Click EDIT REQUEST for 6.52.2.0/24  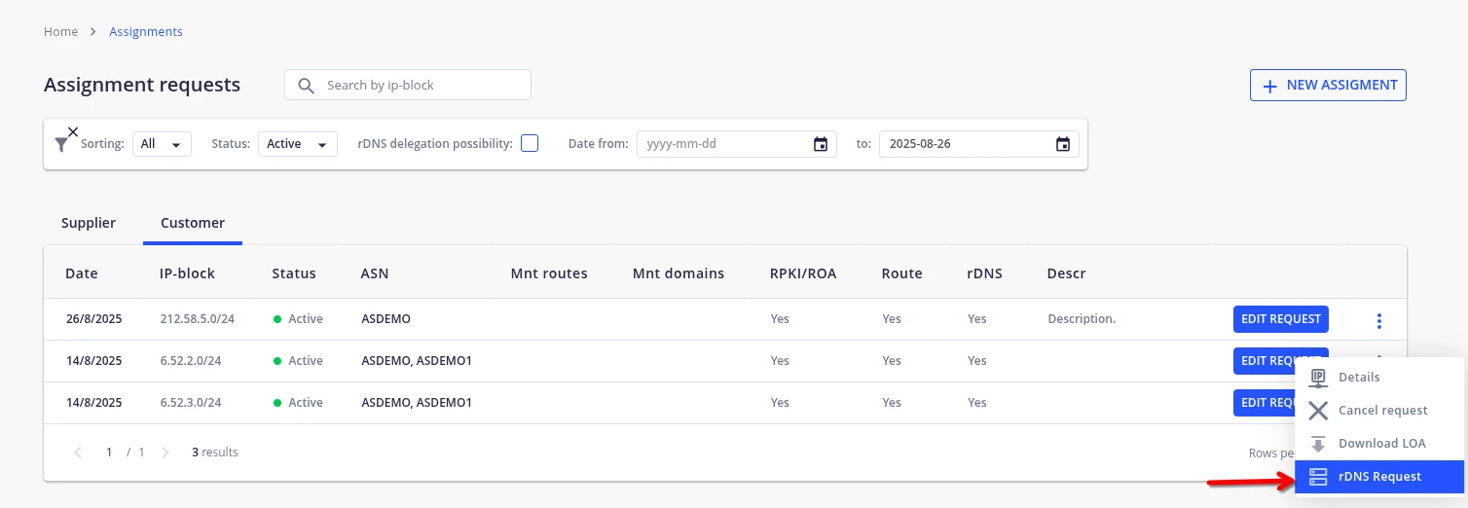click(1281, 361)
